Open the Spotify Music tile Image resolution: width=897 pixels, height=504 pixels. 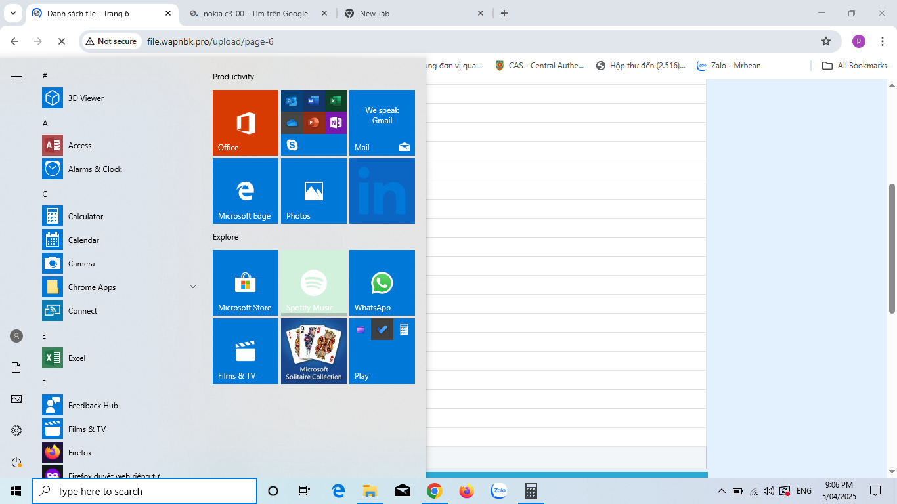(x=314, y=283)
